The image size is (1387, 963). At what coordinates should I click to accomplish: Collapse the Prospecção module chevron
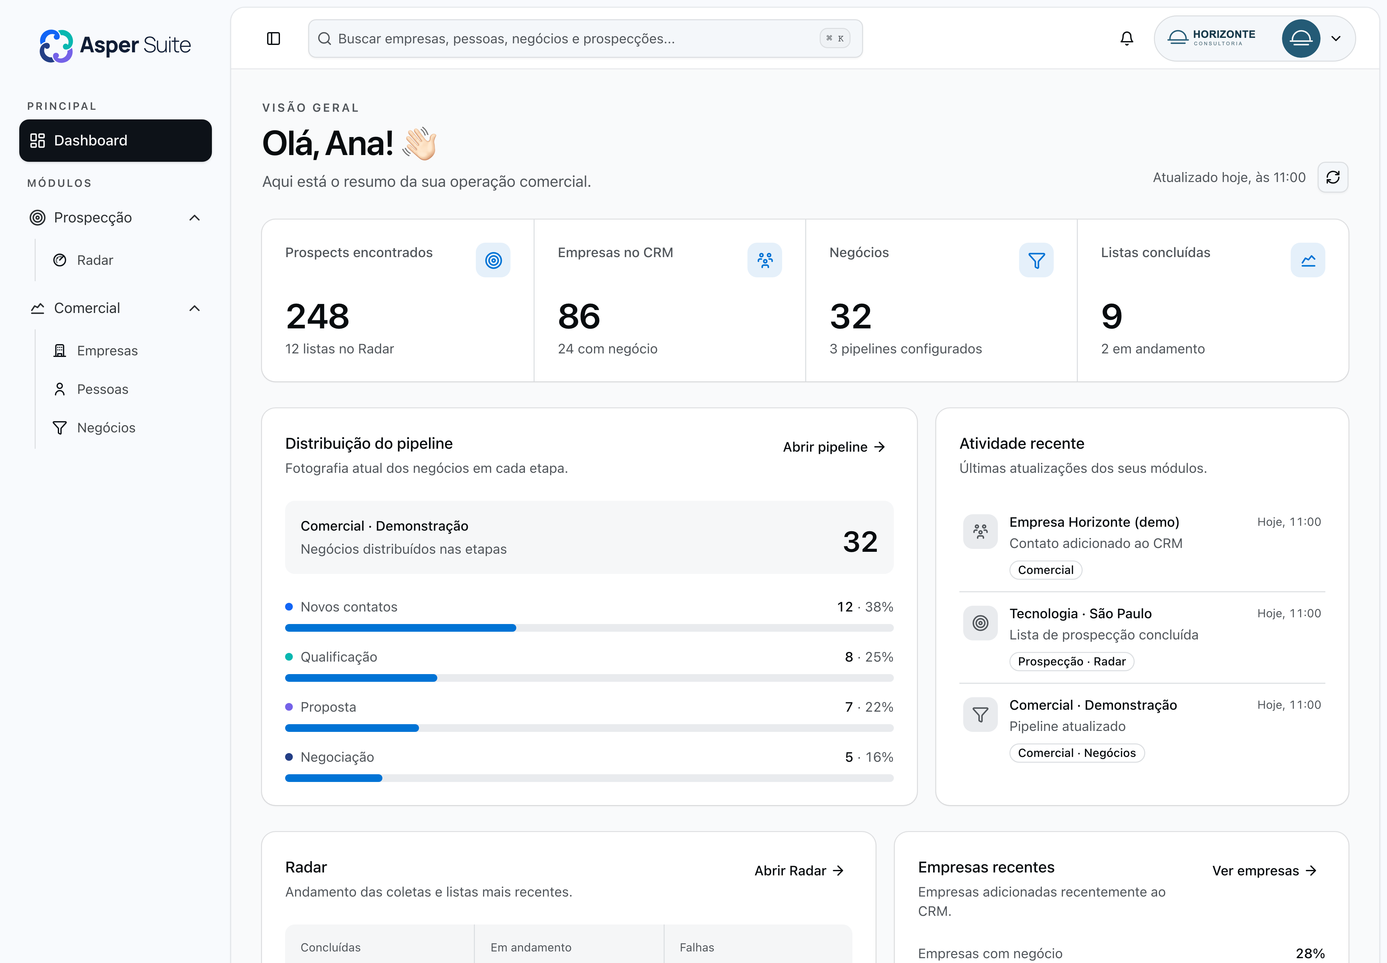click(194, 218)
